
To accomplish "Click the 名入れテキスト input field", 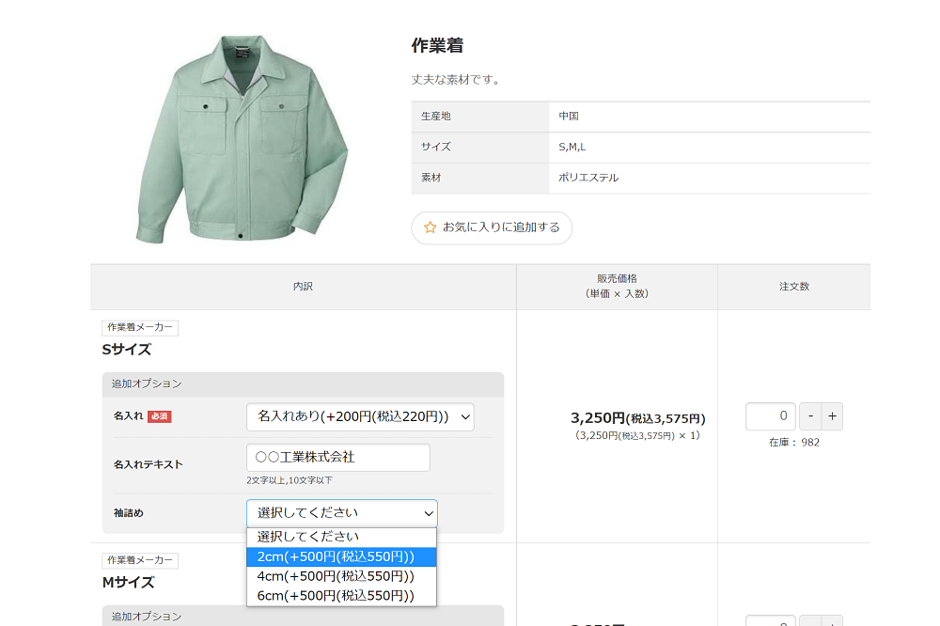I will coord(338,458).
